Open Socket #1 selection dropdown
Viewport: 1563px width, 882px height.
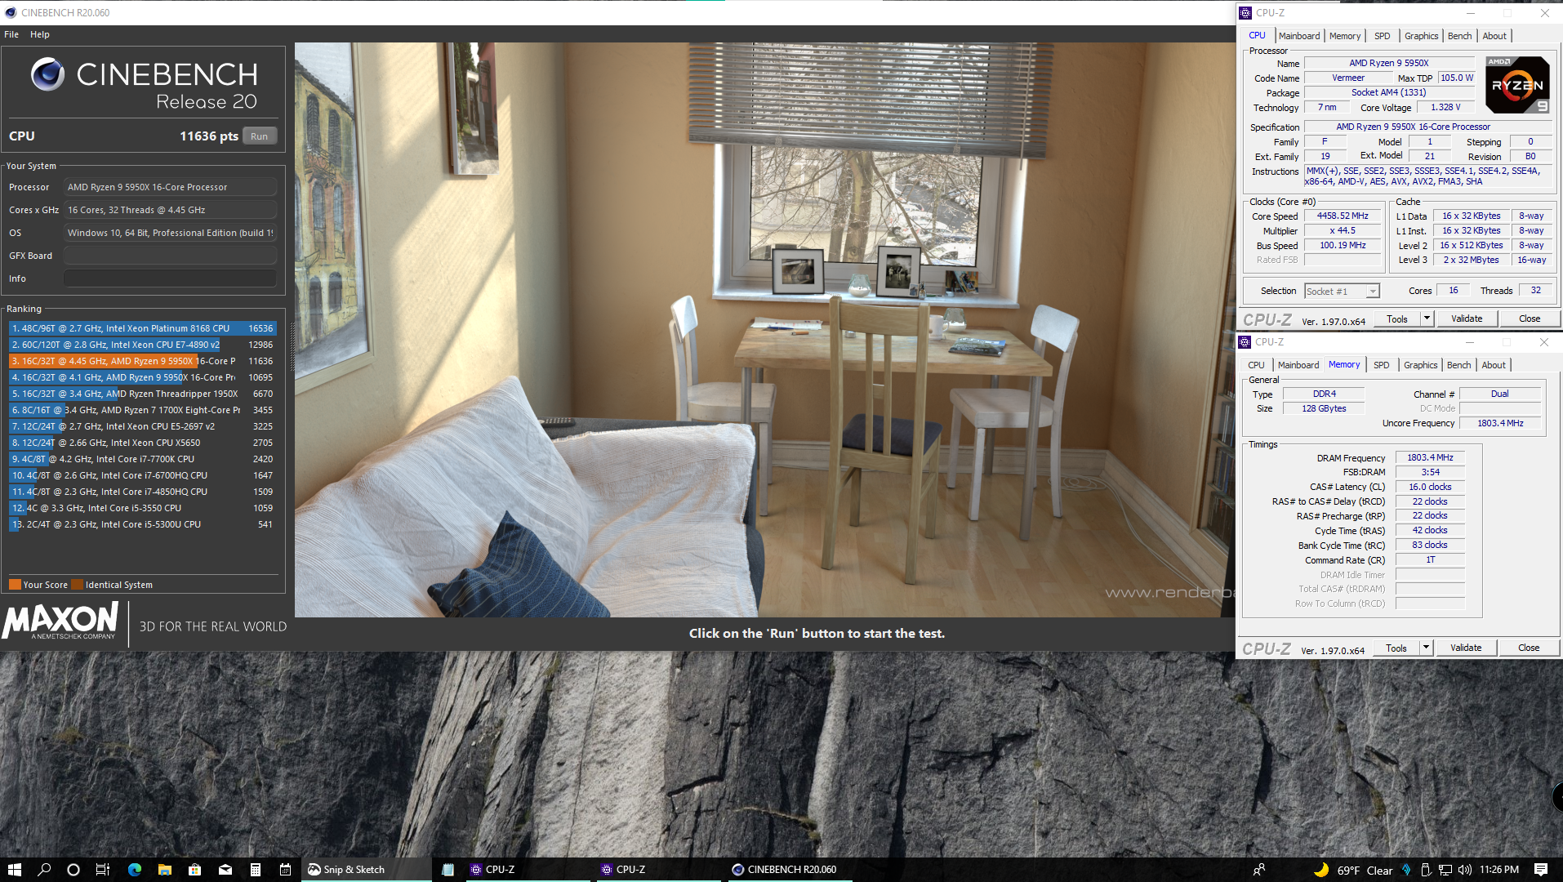pos(1343,292)
